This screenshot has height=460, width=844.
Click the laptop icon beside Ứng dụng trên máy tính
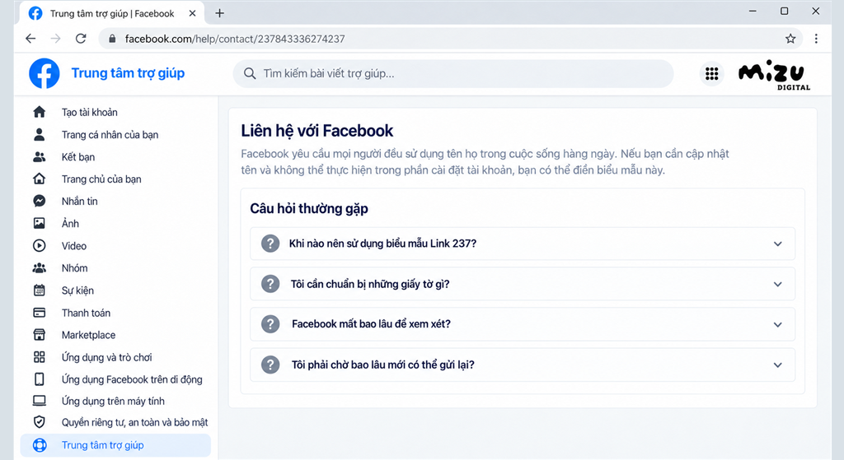click(40, 401)
